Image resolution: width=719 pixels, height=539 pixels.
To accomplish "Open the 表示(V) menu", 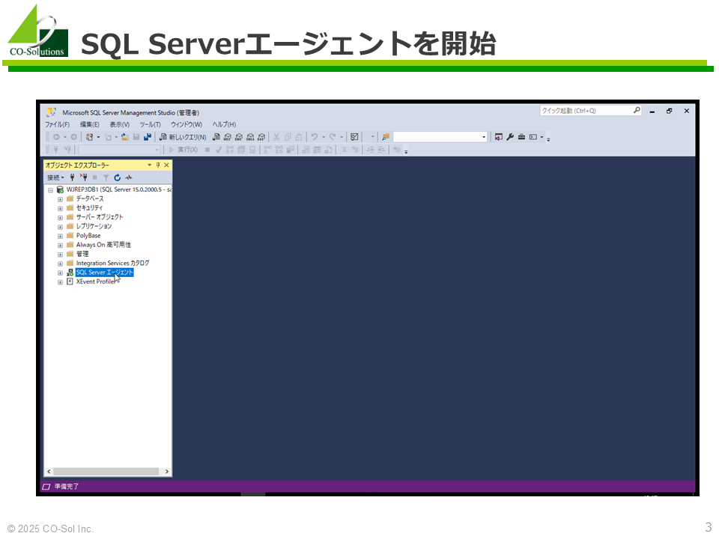I will click(x=119, y=125).
